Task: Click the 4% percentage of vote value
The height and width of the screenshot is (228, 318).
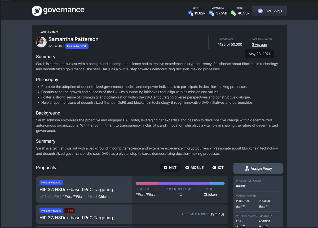Action: 180,194
